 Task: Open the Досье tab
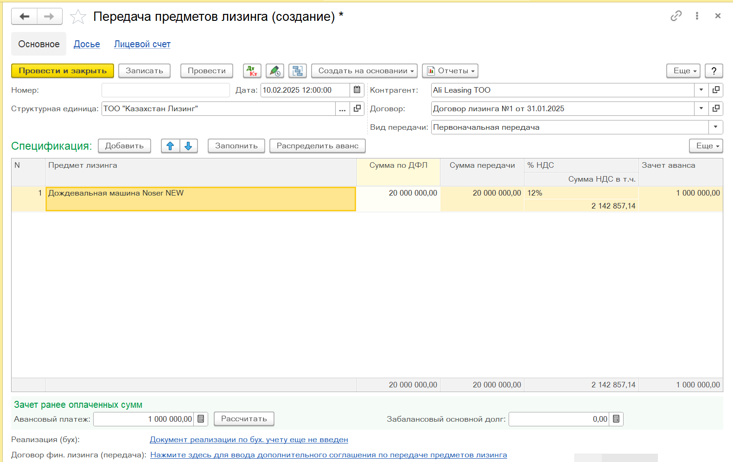click(87, 44)
